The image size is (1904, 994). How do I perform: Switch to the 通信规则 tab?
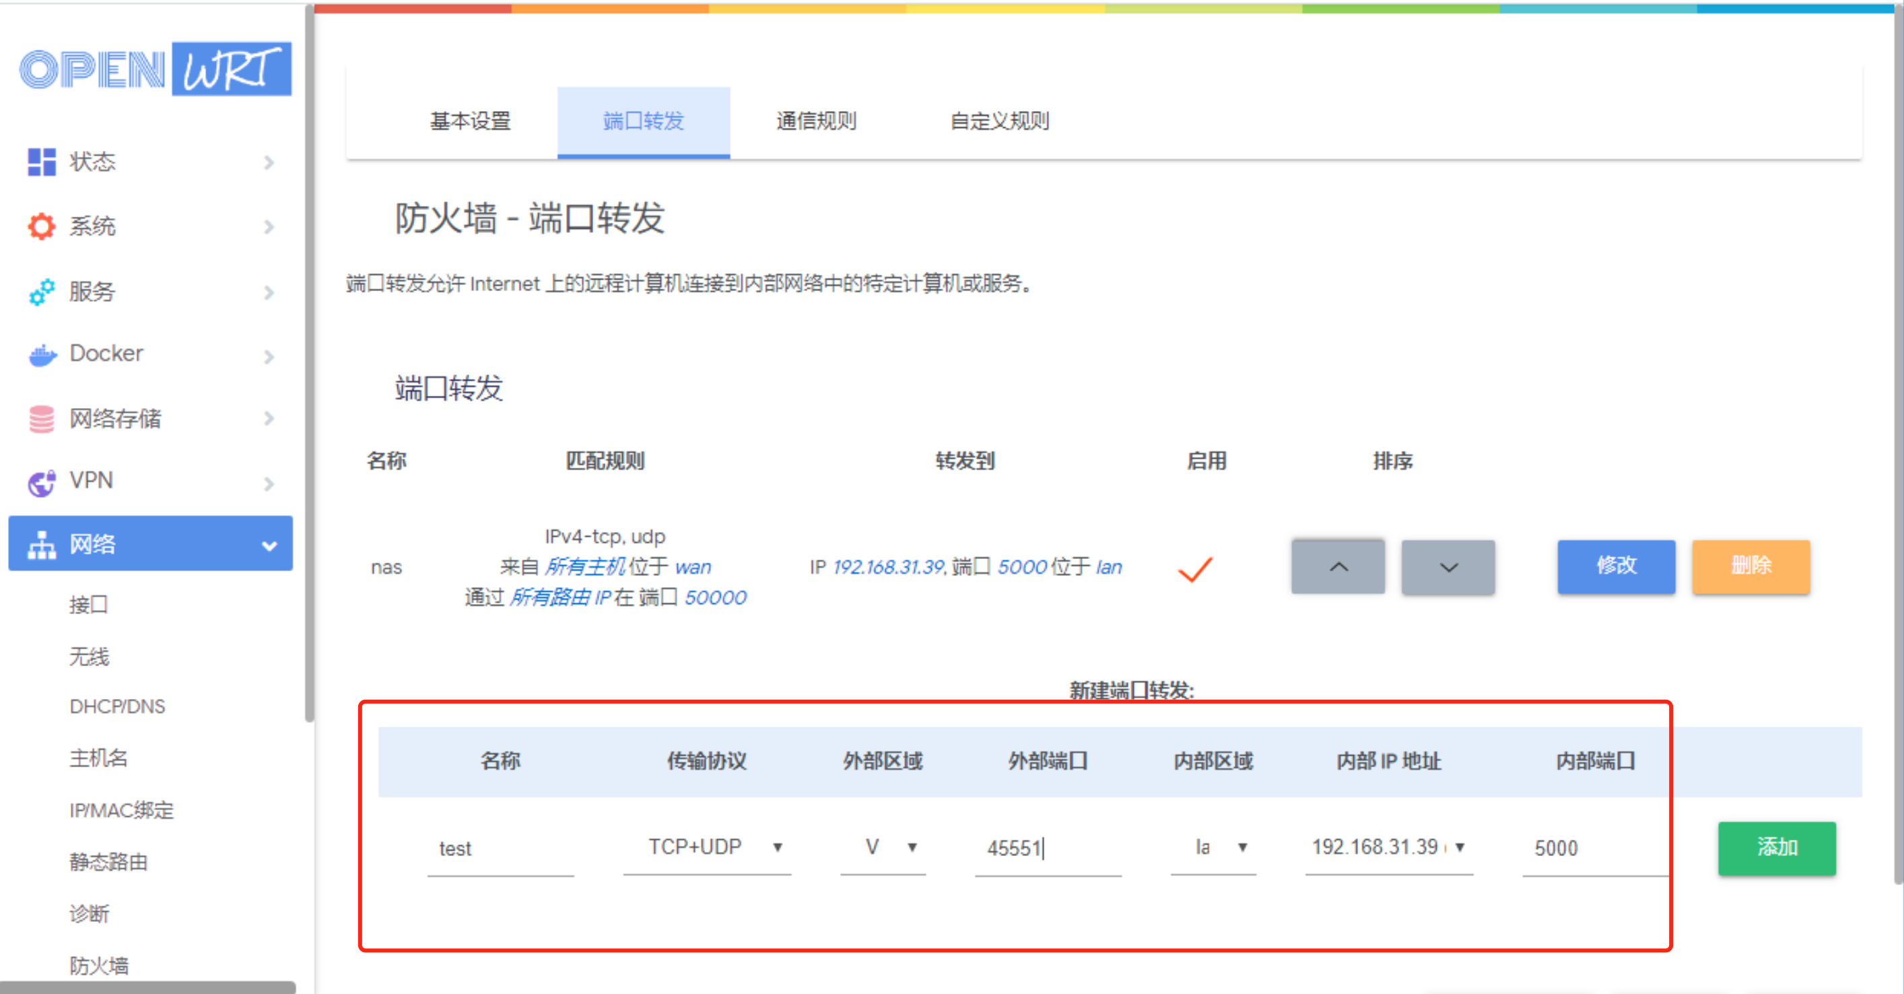click(x=815, y=121)
